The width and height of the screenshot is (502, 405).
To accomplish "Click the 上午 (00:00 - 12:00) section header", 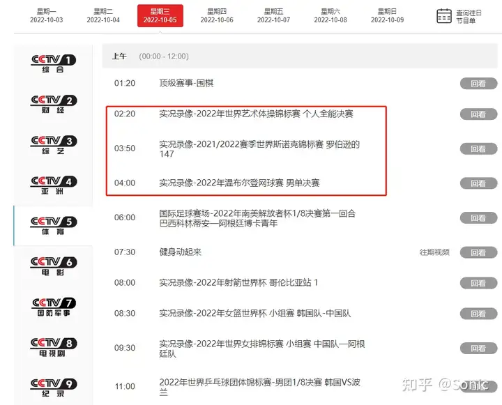I will pyautogui.click(x=300, y=56).
